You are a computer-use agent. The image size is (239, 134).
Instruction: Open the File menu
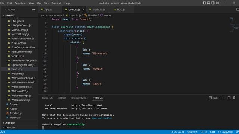click(2, 3)
